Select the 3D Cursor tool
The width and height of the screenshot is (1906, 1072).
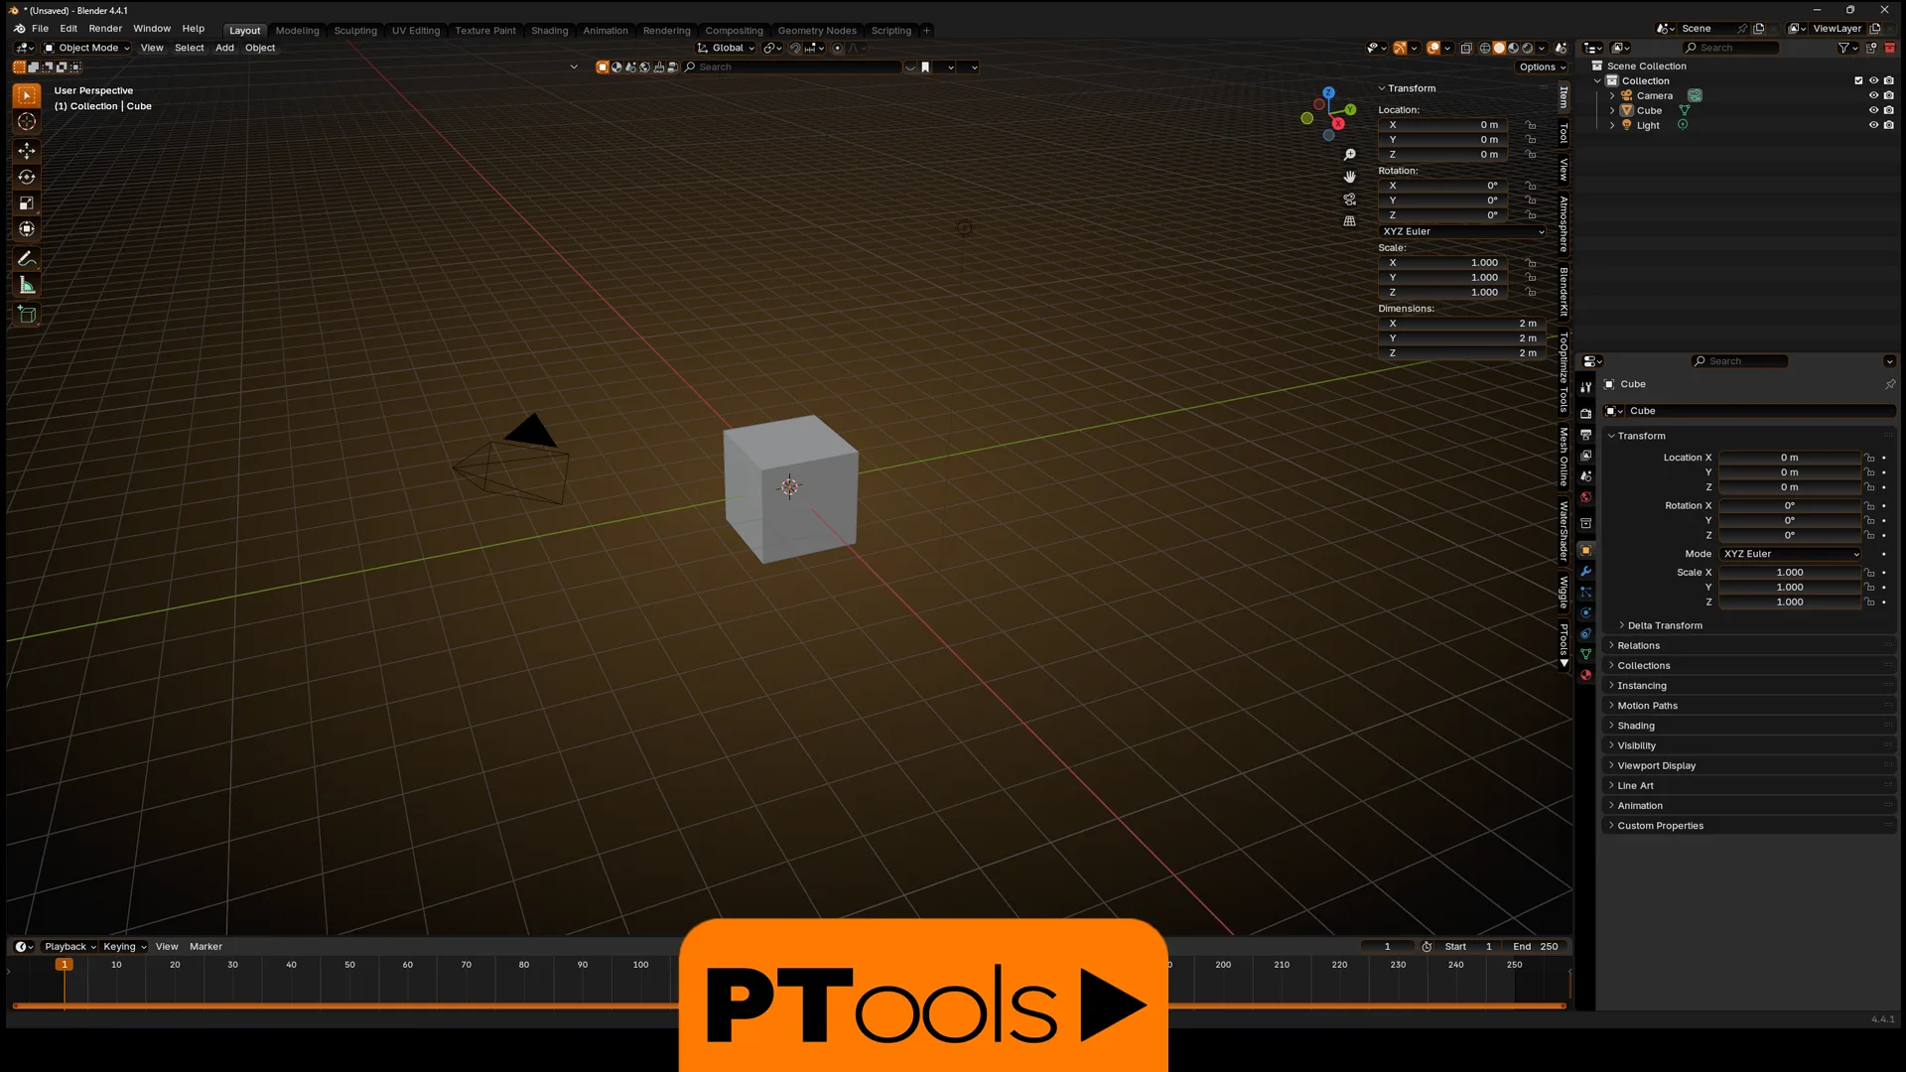pos(27,121)
